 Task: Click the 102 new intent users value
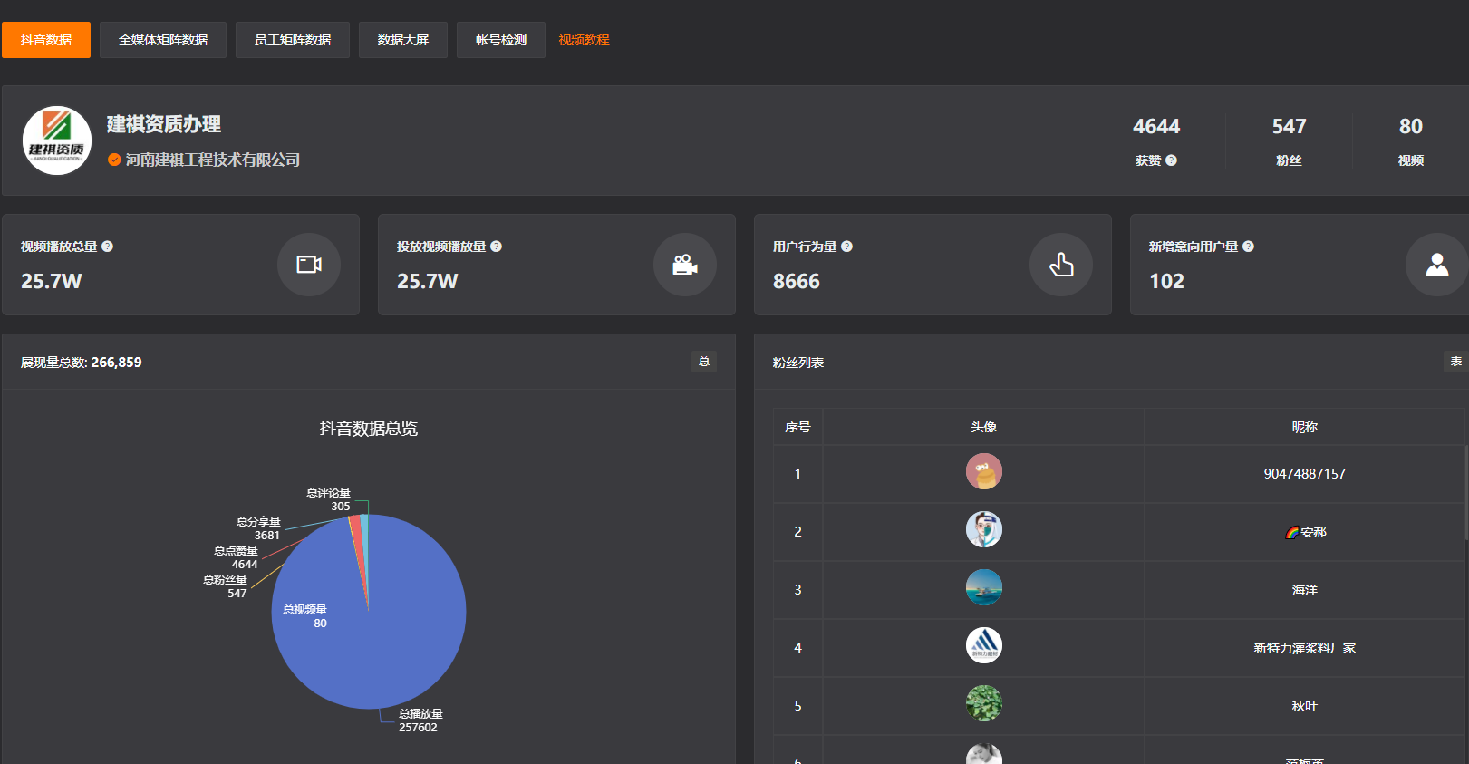[1167, 282]
